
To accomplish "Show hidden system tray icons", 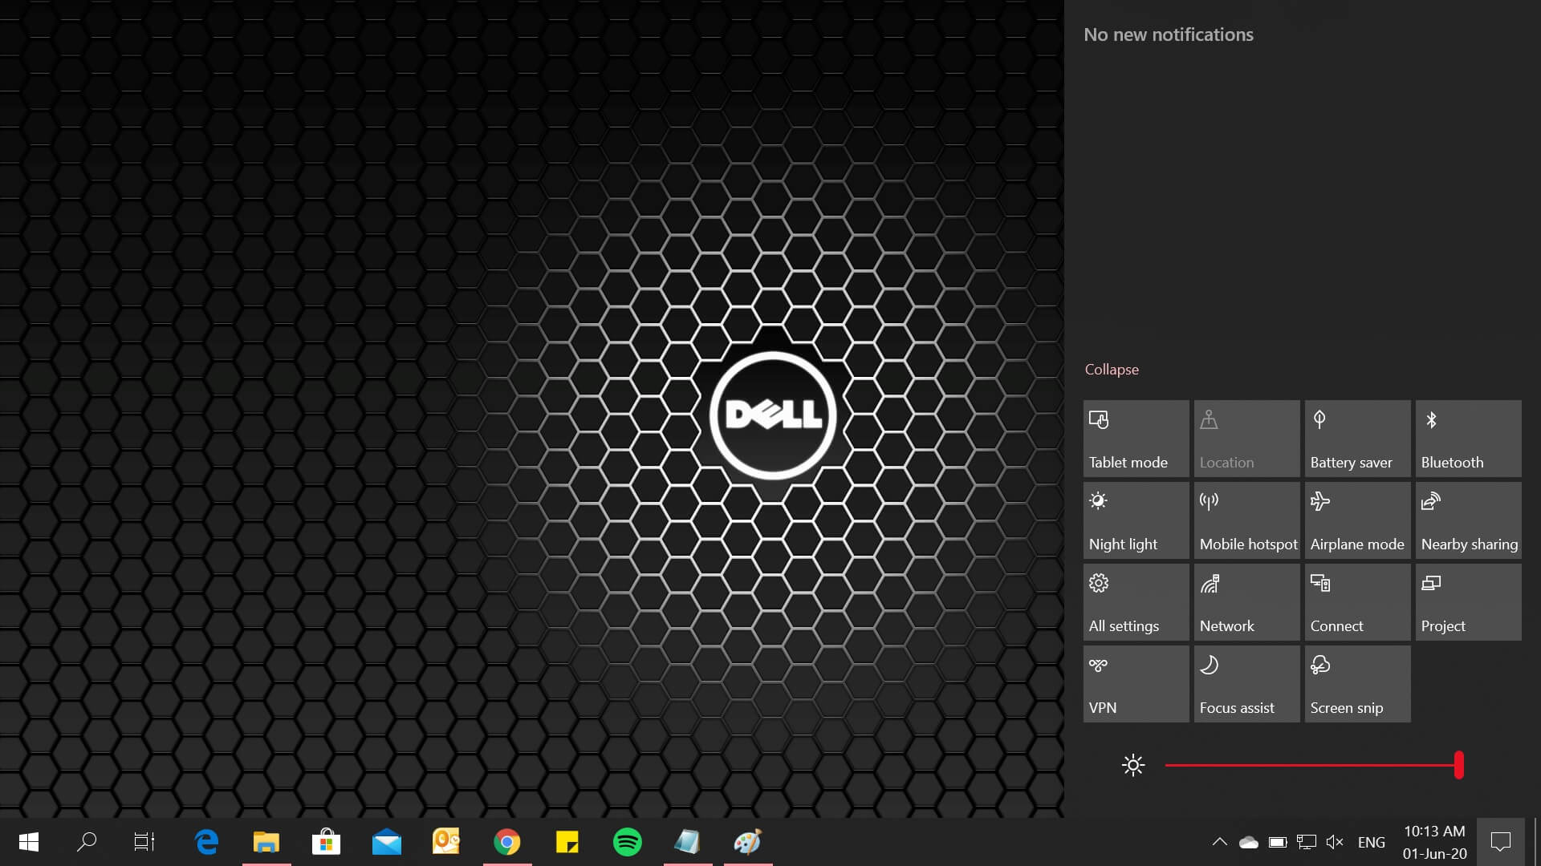I will (x=1219, y=842).
